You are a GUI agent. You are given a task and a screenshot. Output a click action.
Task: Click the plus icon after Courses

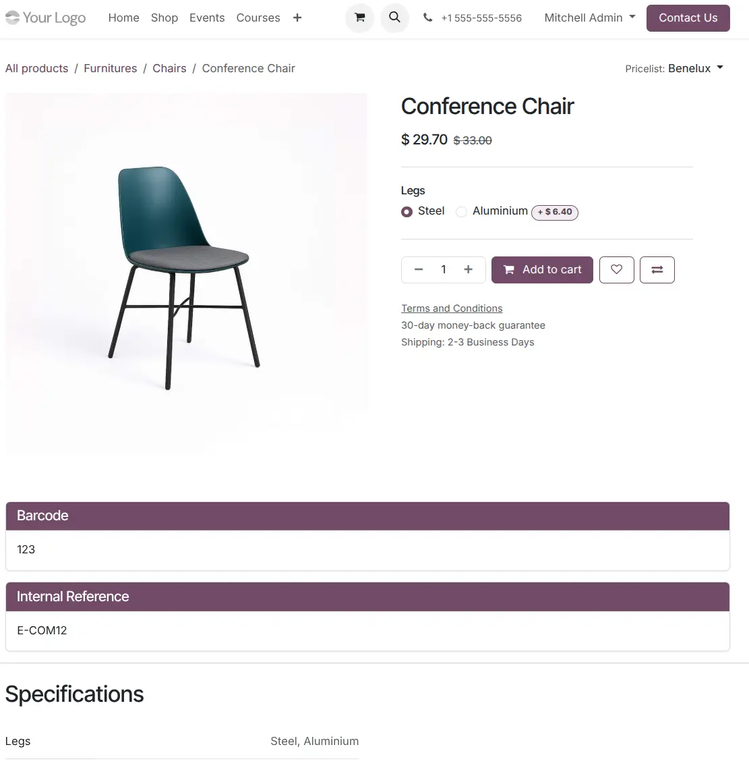click(297, 18)
